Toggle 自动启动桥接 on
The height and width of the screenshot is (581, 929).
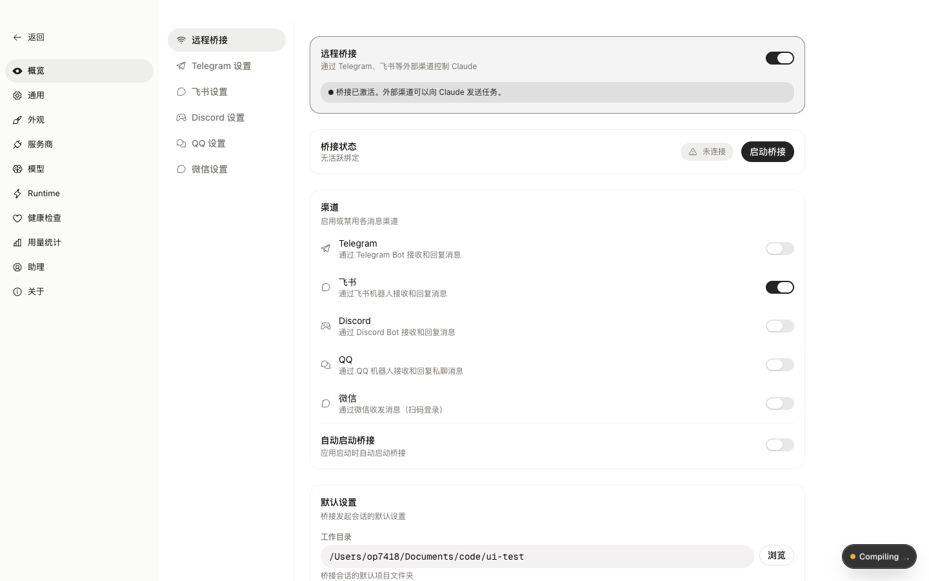(780, 445)
